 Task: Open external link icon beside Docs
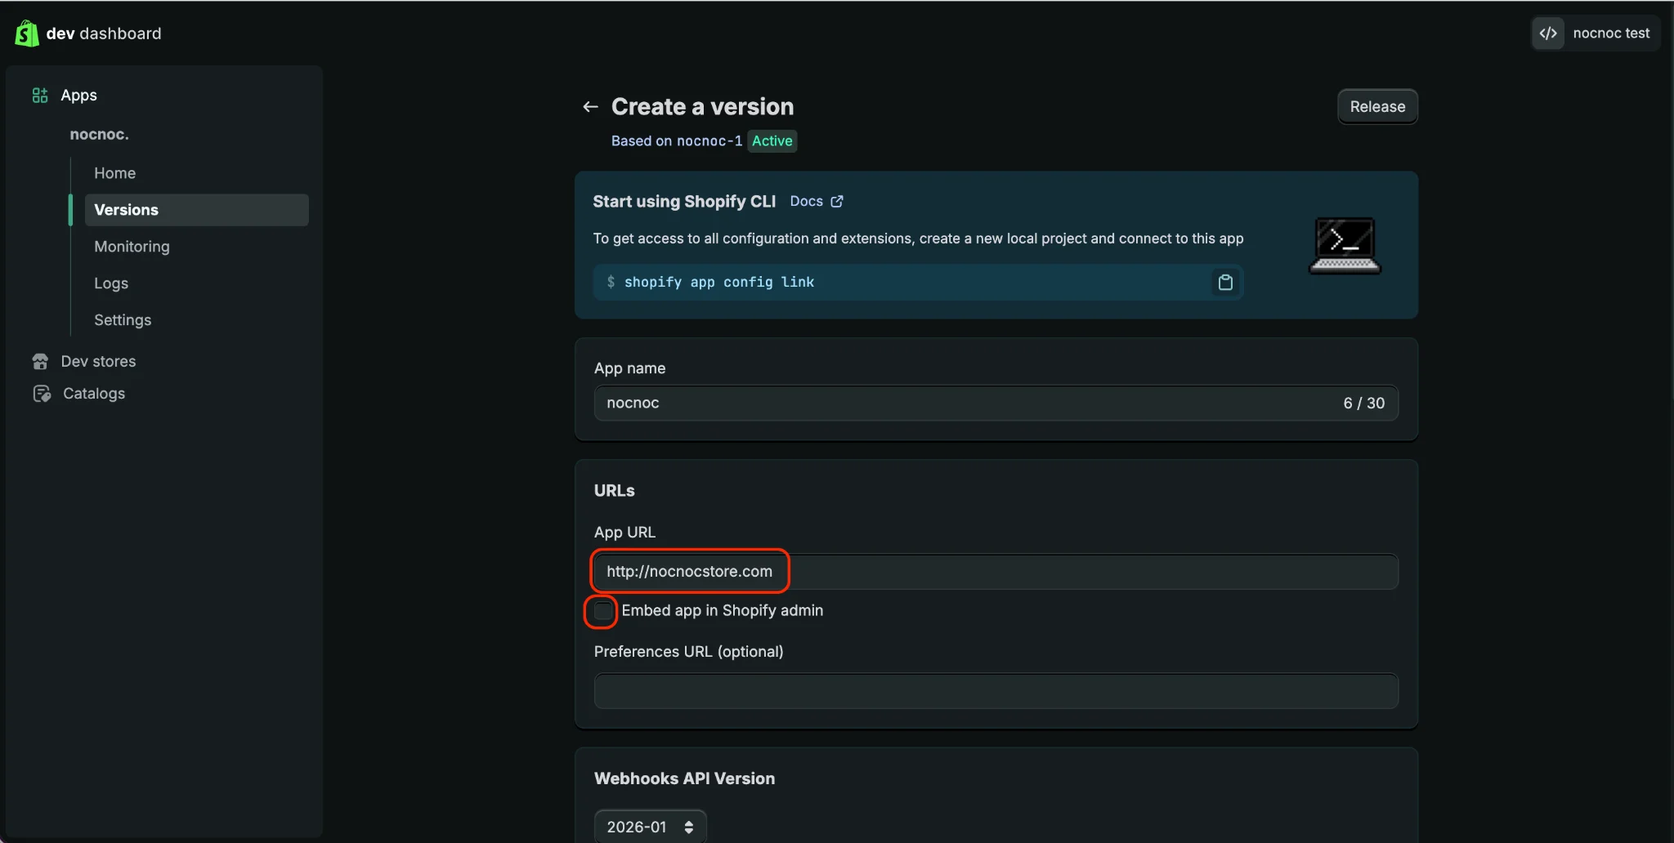coord(837,202)
